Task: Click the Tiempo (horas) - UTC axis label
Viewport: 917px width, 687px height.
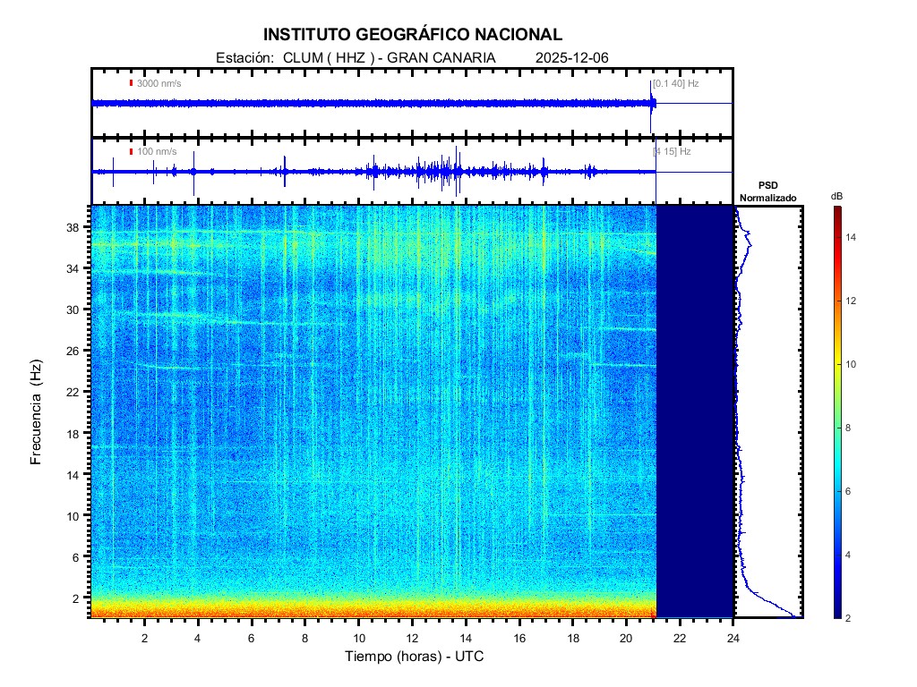Action: [415, 657]
